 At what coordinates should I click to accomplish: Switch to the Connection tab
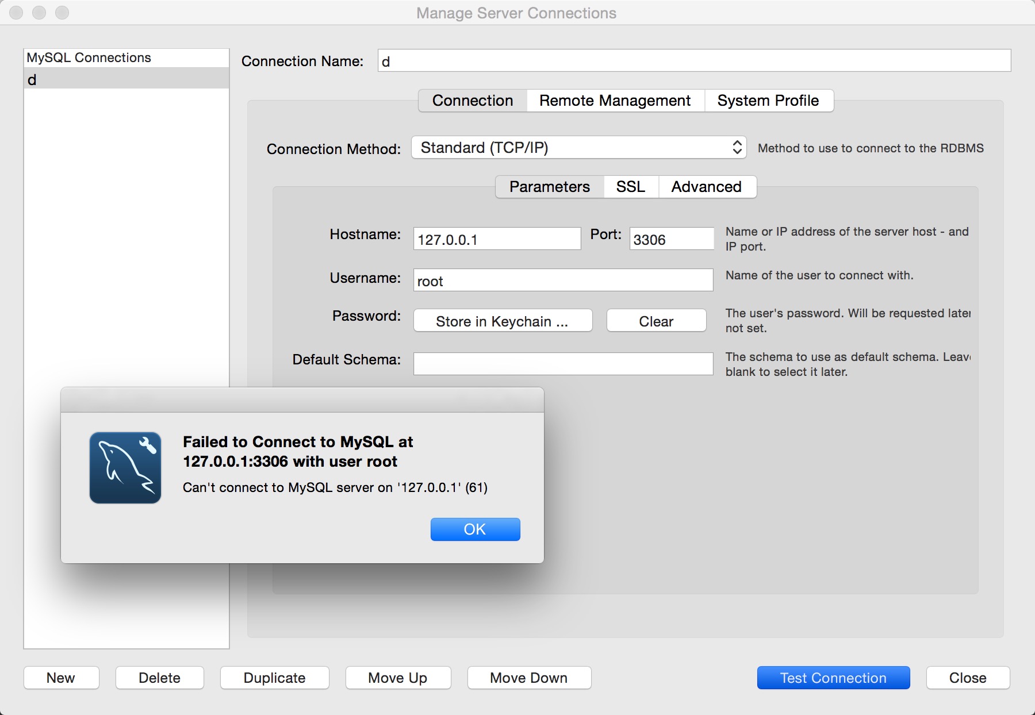pos(473,101)
